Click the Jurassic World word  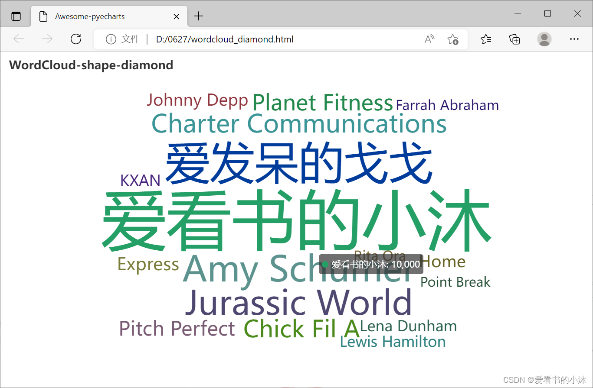click(298, 303)
